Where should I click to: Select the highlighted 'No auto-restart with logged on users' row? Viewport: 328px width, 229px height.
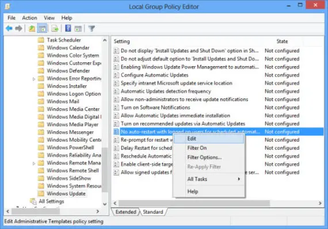pos(218,132)
